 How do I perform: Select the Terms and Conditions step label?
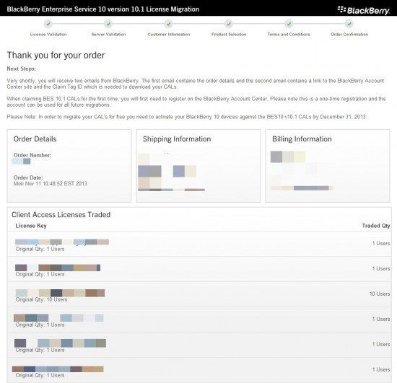289,34
